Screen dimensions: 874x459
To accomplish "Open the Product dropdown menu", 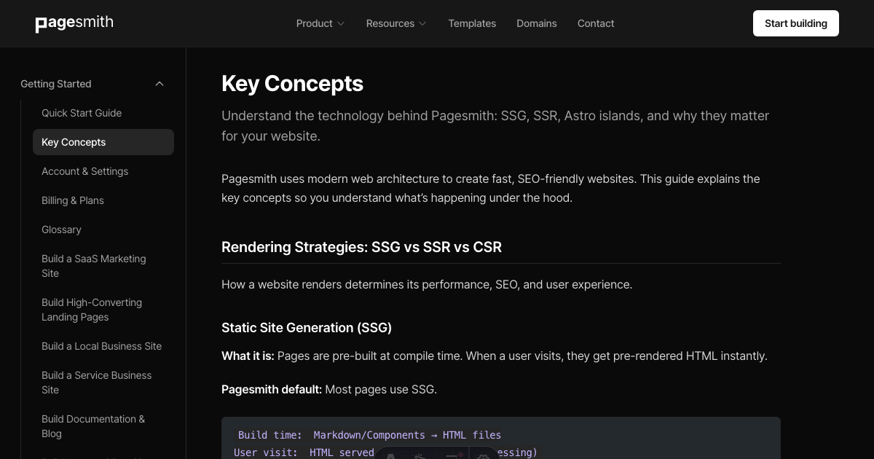I will coord(320,23).
